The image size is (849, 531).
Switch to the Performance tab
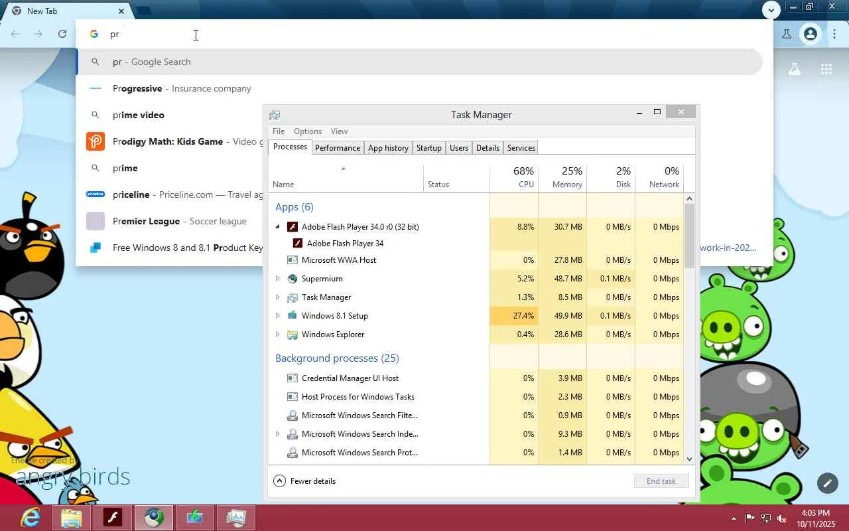click(x=338, y=148)
